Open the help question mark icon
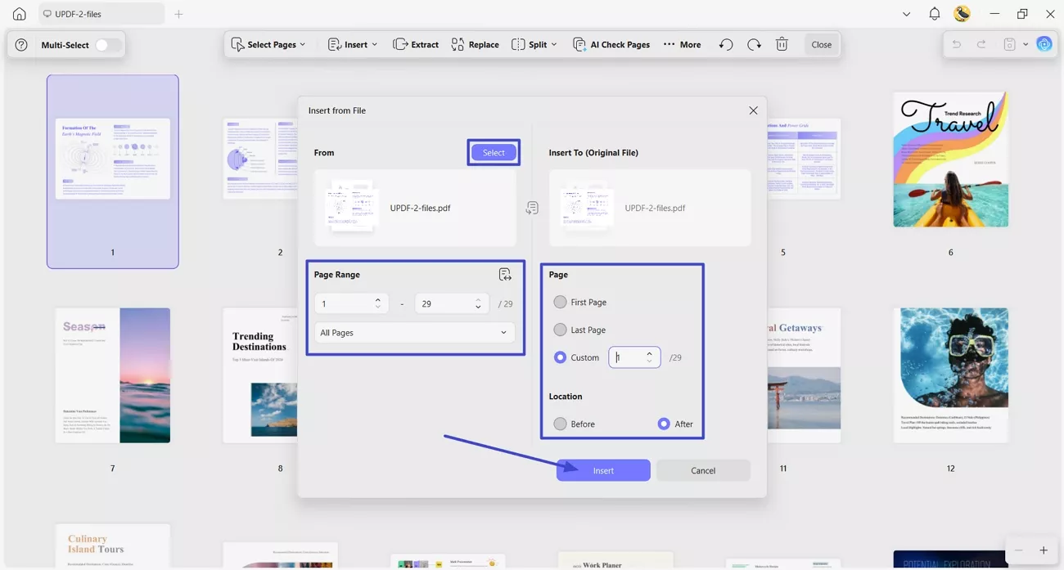Image resolution: width=1064 pixels, height=570 pixels. (20, 44)
